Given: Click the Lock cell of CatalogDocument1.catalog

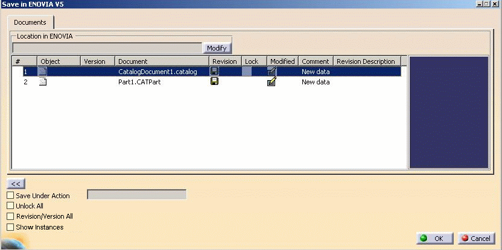Looking at the screenshot, I should click(247, 72).
